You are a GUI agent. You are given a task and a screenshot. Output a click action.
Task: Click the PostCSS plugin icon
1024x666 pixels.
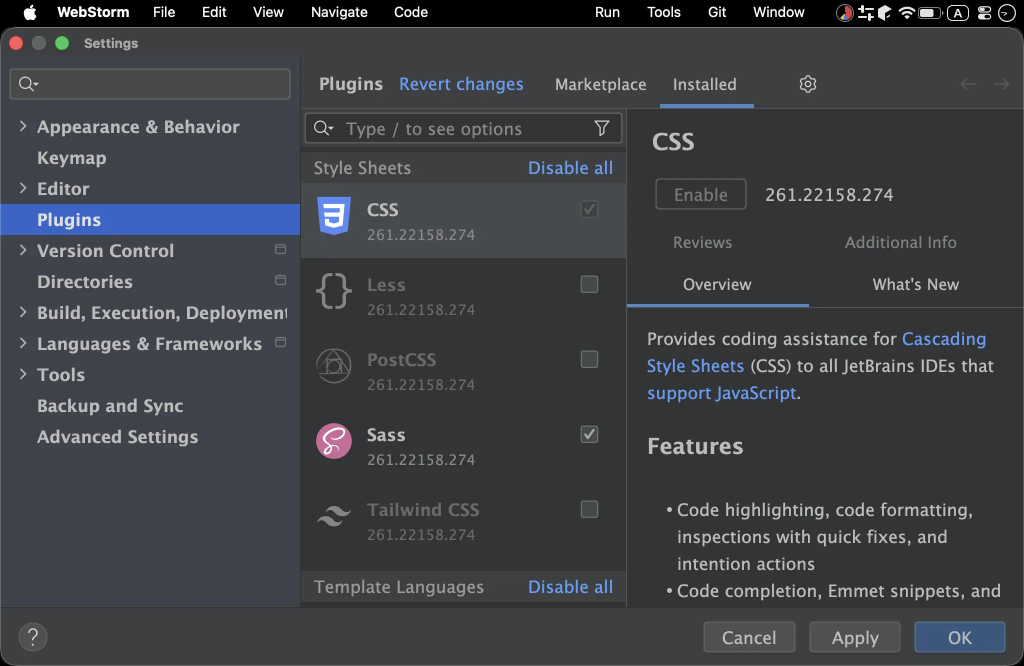(x=334, y=365)
